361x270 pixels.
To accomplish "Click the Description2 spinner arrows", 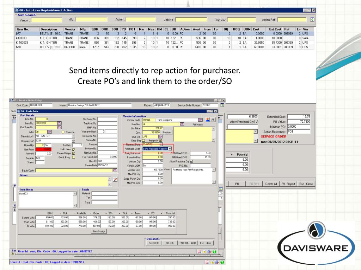I will pos(73,141).
